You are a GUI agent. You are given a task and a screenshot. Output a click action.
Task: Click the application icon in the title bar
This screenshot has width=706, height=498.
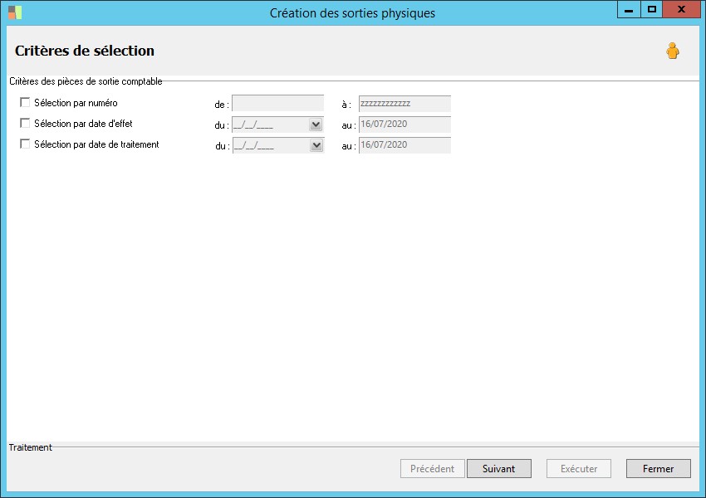[x=15, y=12]
